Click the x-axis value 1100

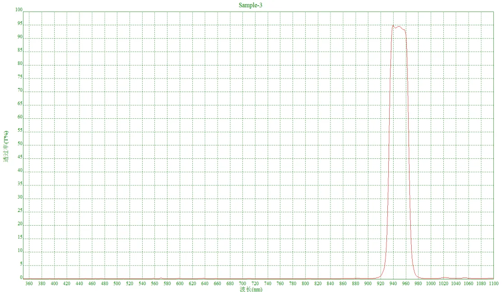click(493, 283)
